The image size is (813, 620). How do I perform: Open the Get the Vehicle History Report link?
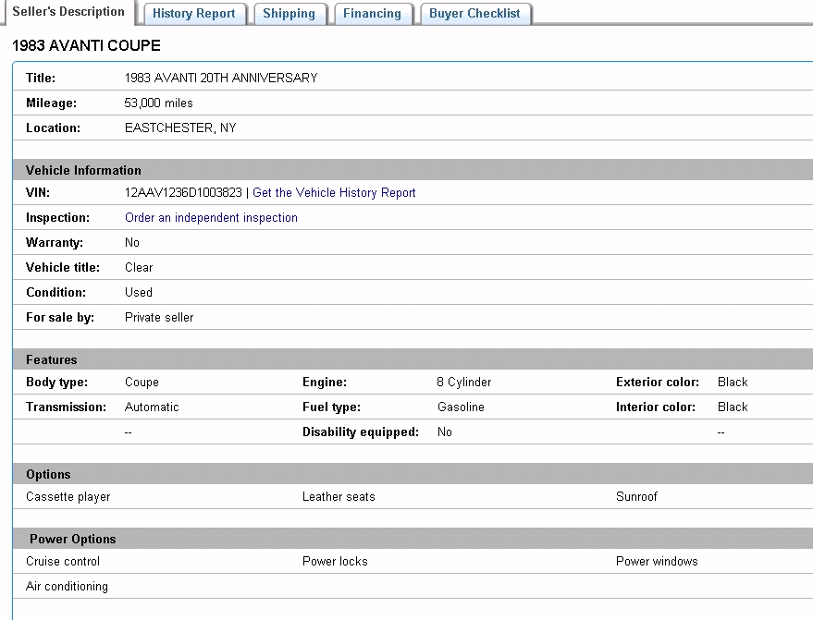(x=334, y=193)
